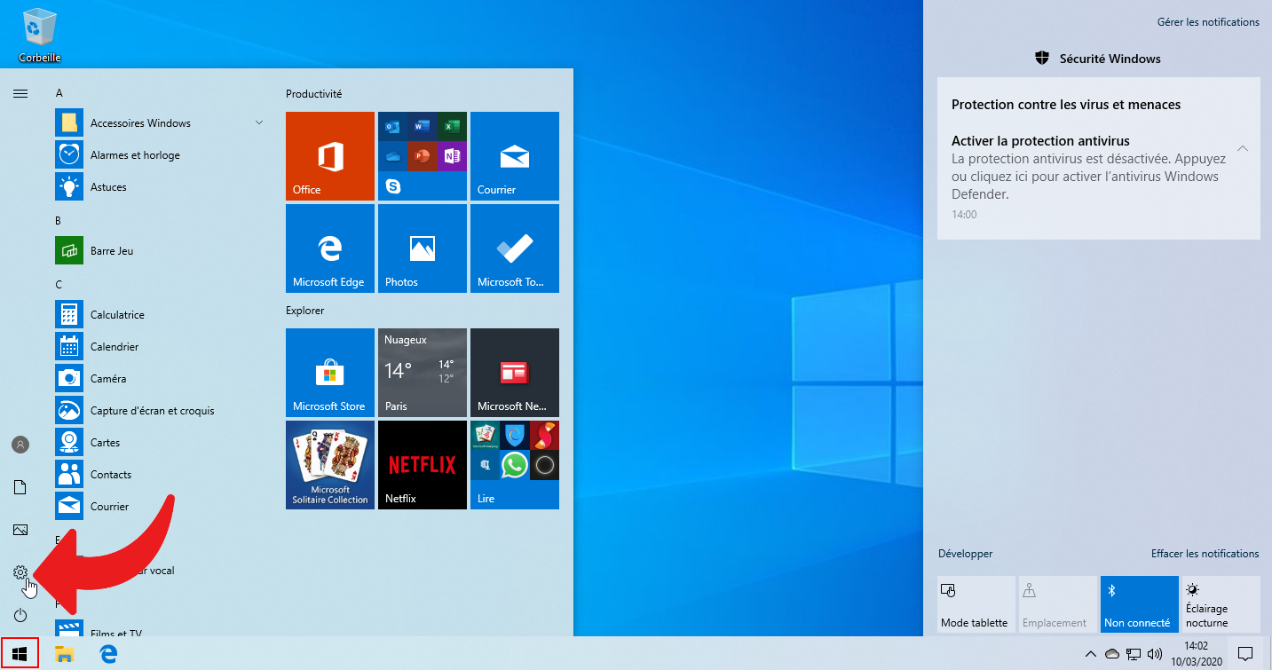
Task: Click the Sécurité Windows header
Action: point(1098,59)
